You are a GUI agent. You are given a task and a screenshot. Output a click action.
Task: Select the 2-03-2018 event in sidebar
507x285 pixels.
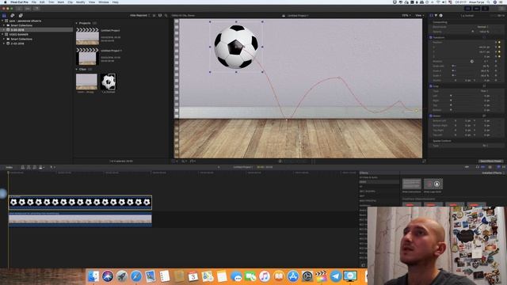point(17,44)
